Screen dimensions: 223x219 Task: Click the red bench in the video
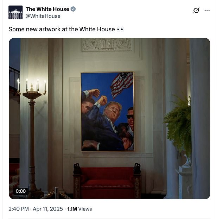pyautogui.click(x=107, y=181)
